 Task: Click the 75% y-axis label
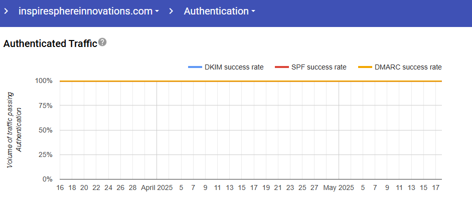46,105
